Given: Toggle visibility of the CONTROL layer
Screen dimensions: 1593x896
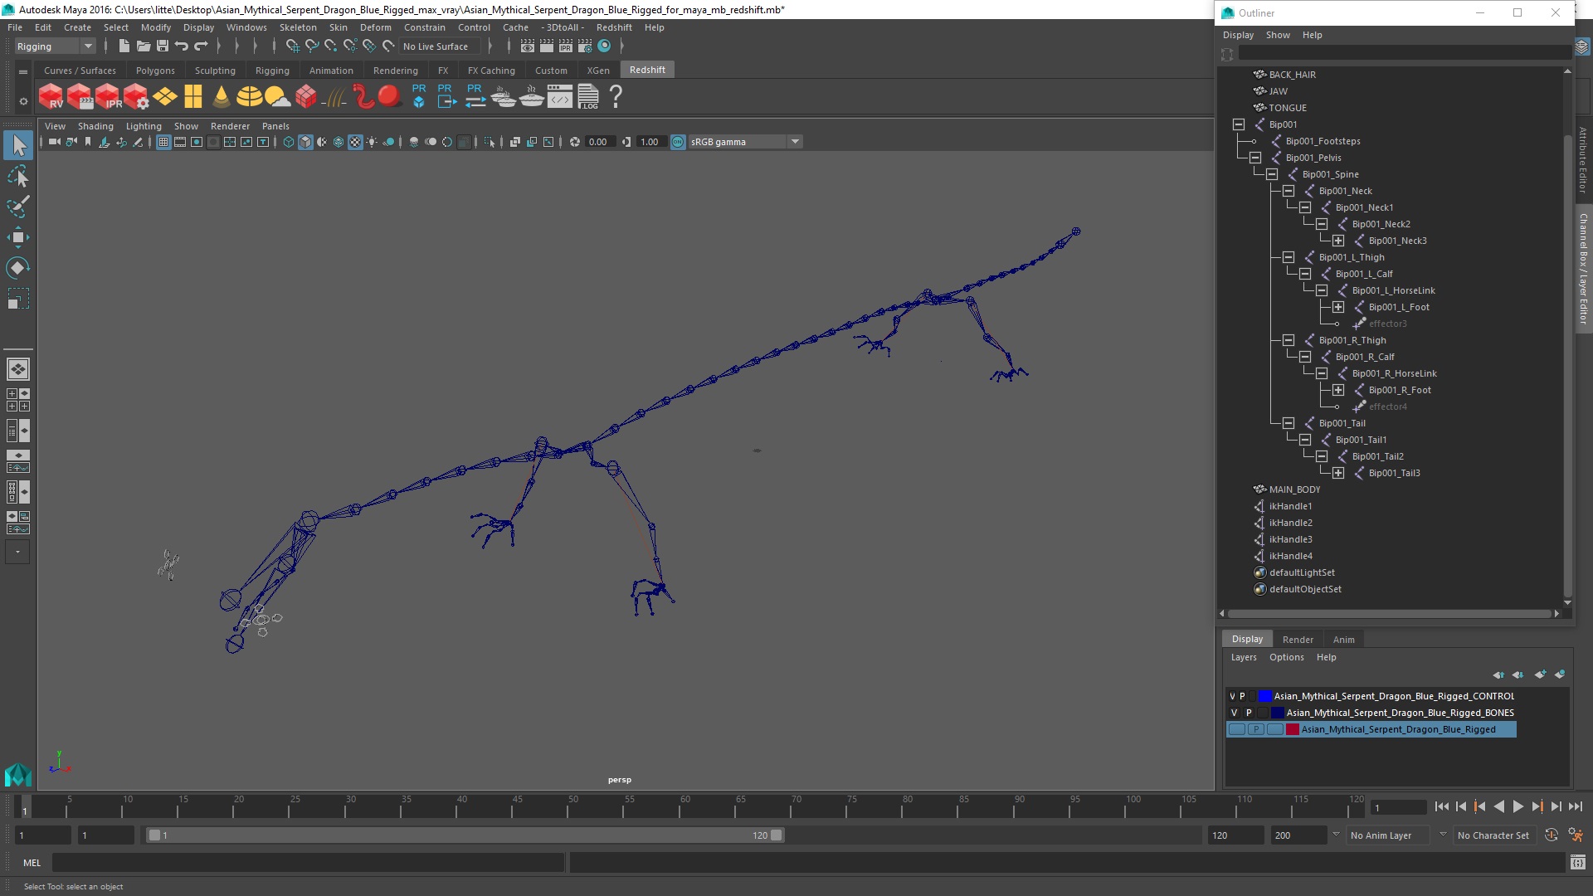Looking at the screenshot, I should pyautogui.click(x=1232, y=696).
